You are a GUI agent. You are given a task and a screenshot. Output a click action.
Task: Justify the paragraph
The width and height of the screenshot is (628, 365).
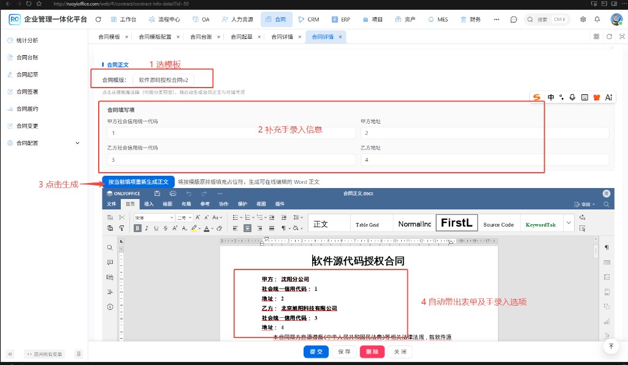pos(272,228)
